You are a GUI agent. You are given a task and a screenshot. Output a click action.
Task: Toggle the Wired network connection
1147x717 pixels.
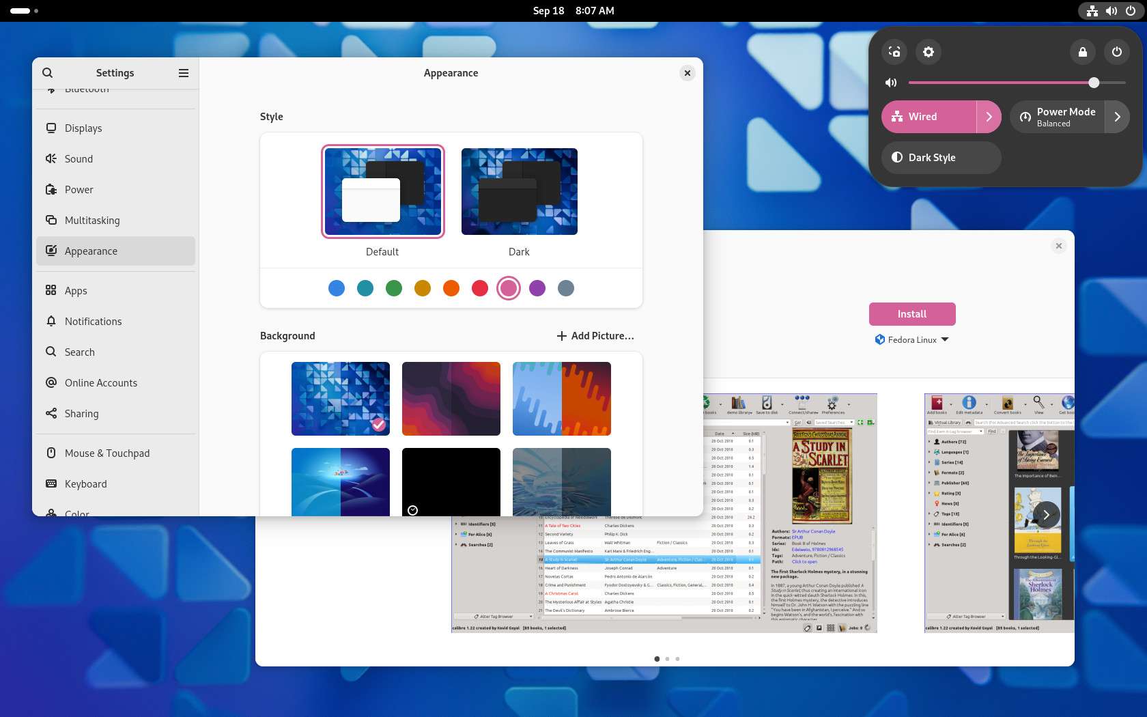tap(929, 117)
